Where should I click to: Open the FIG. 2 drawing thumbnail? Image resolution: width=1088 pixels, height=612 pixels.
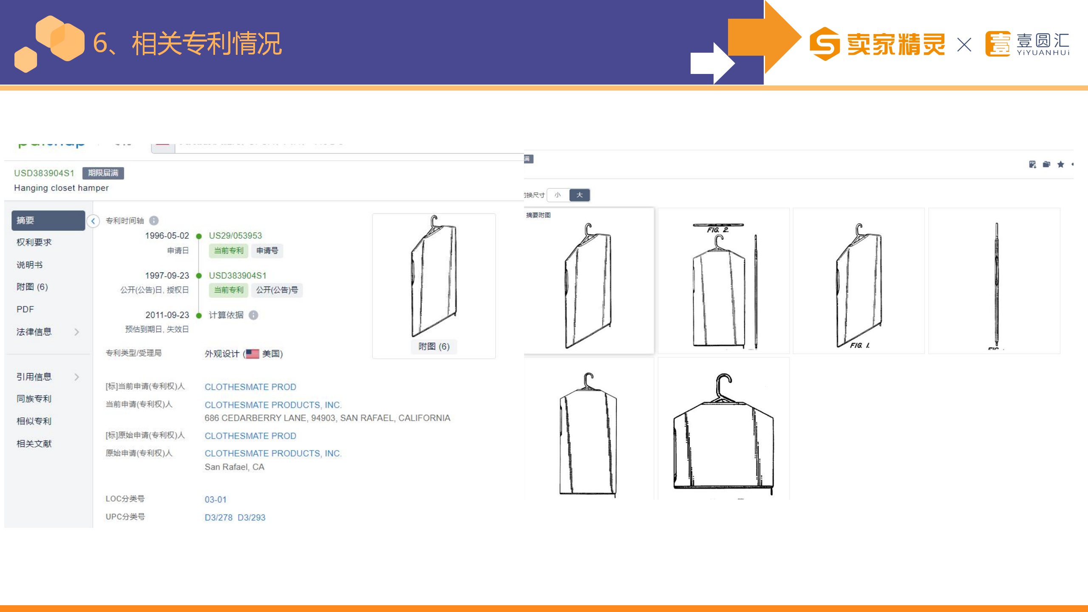point(723,280)
